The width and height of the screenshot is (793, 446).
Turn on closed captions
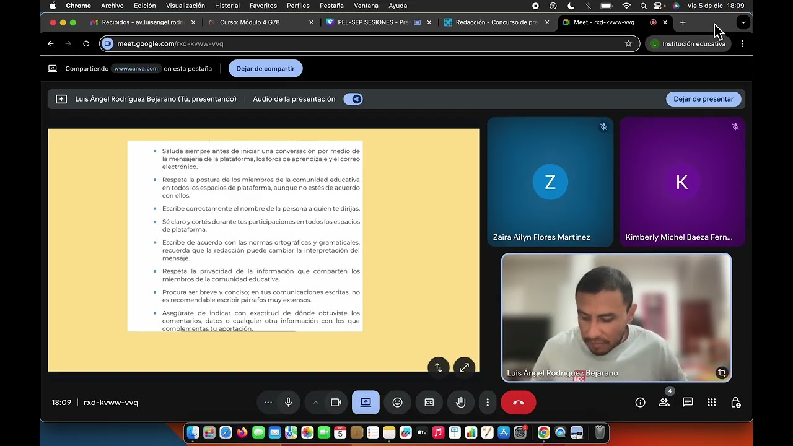(x=429, y=403)
